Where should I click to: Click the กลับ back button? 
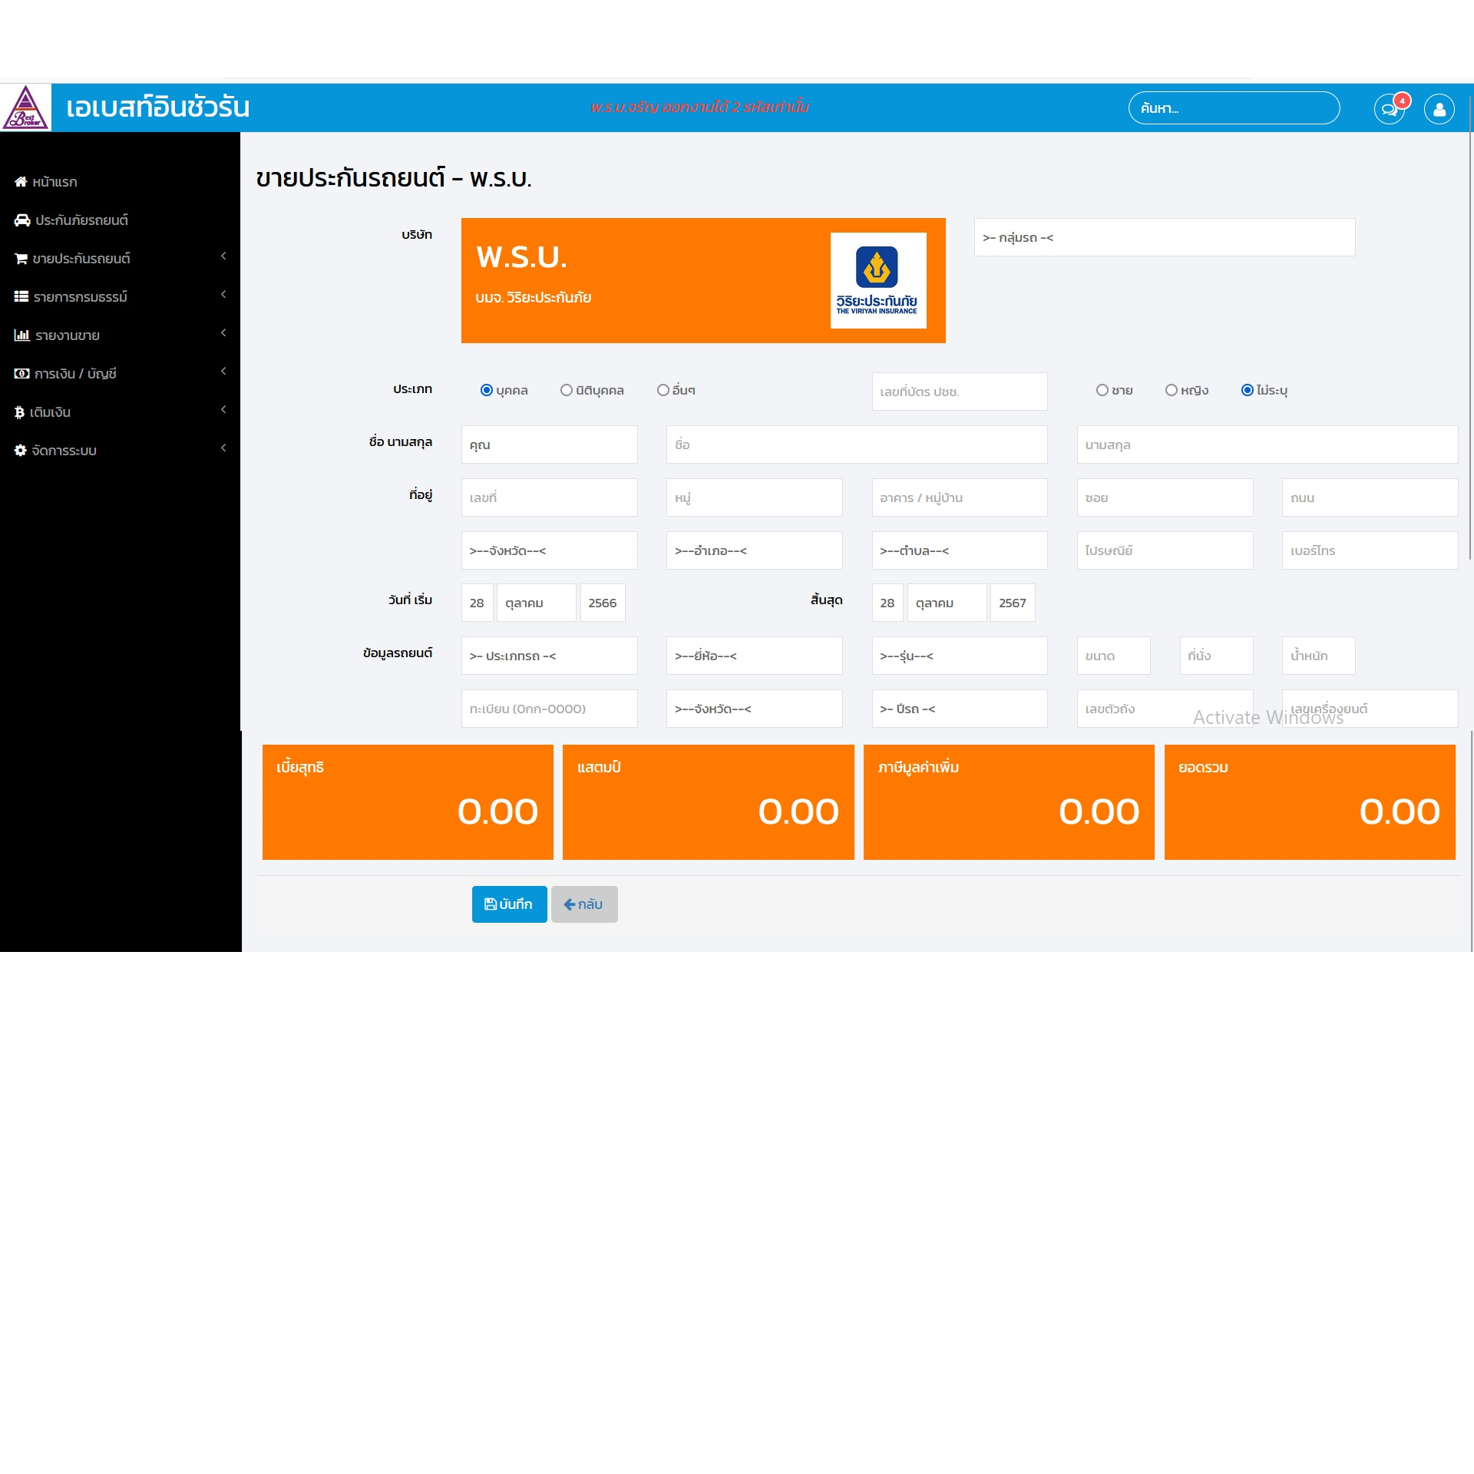click(583, 904)
